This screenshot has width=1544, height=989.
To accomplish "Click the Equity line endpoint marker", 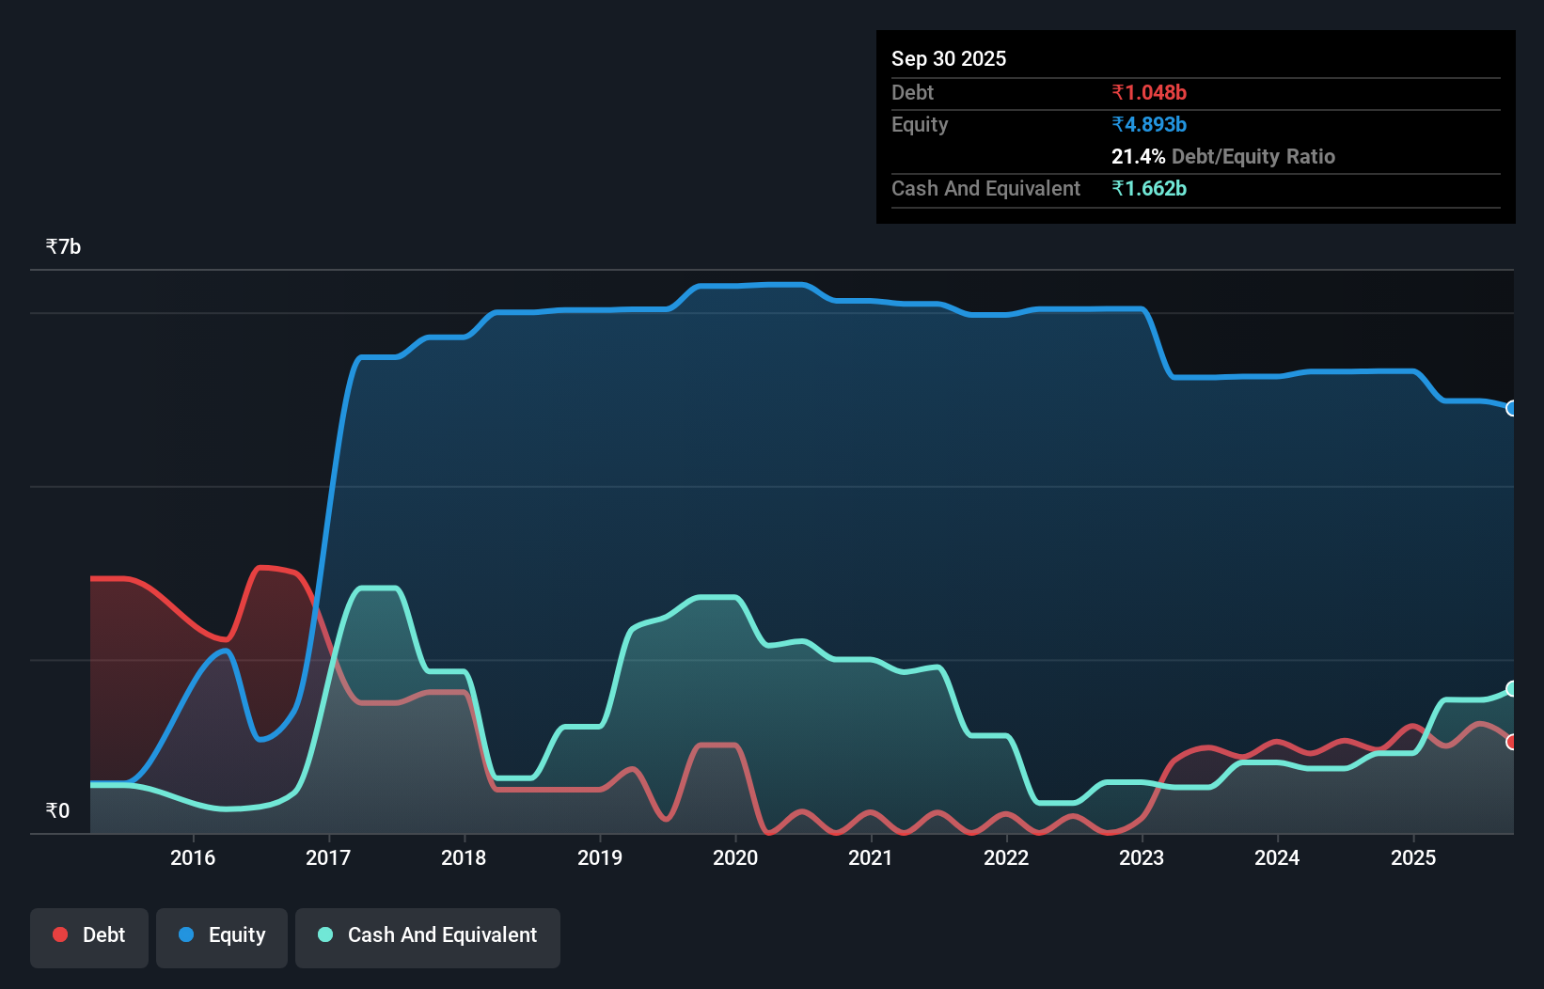I will pyautogui.click(x=1510, y=408).
